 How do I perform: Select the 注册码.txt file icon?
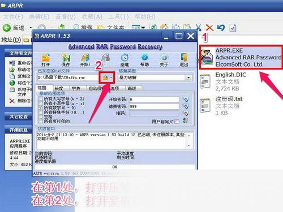tap(205, 106)
